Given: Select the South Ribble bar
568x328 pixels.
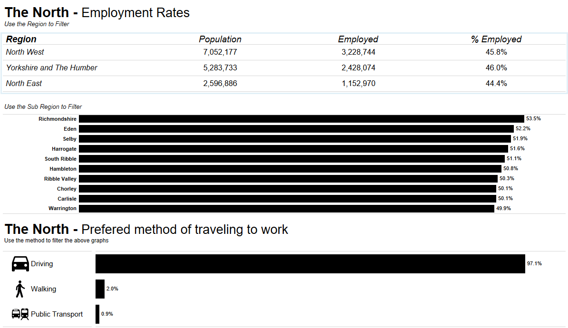Looking at the screenshot, I should [x=292, y=159].
